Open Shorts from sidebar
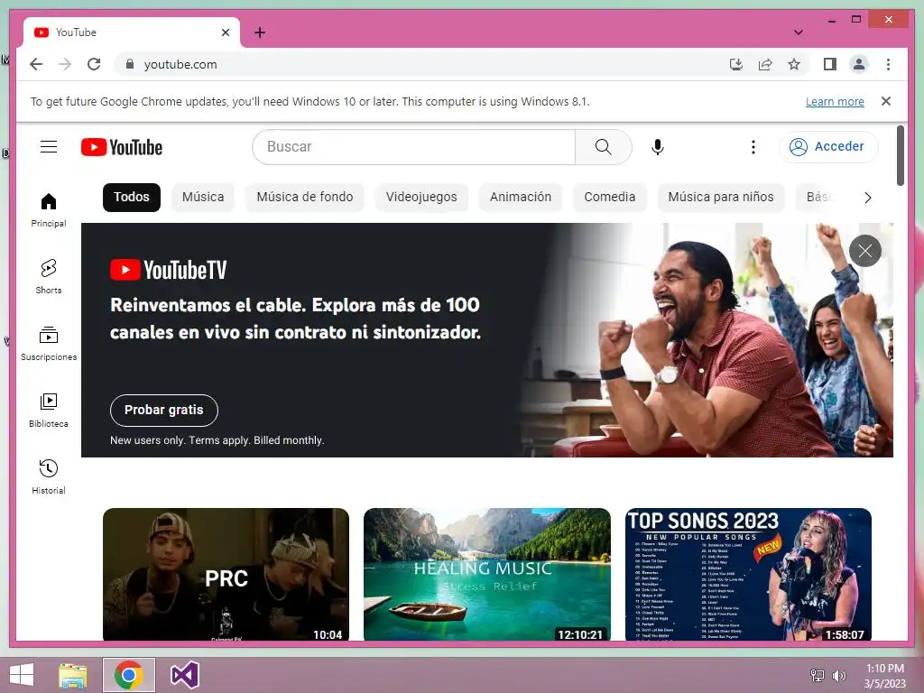The height and width of the screenshot is (693, 924). click(x=49, y=276)
